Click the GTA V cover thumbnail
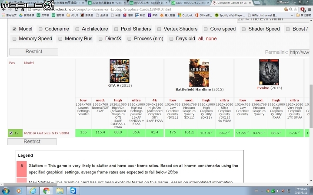Screen dimensions: 313x195 [120, 71]
